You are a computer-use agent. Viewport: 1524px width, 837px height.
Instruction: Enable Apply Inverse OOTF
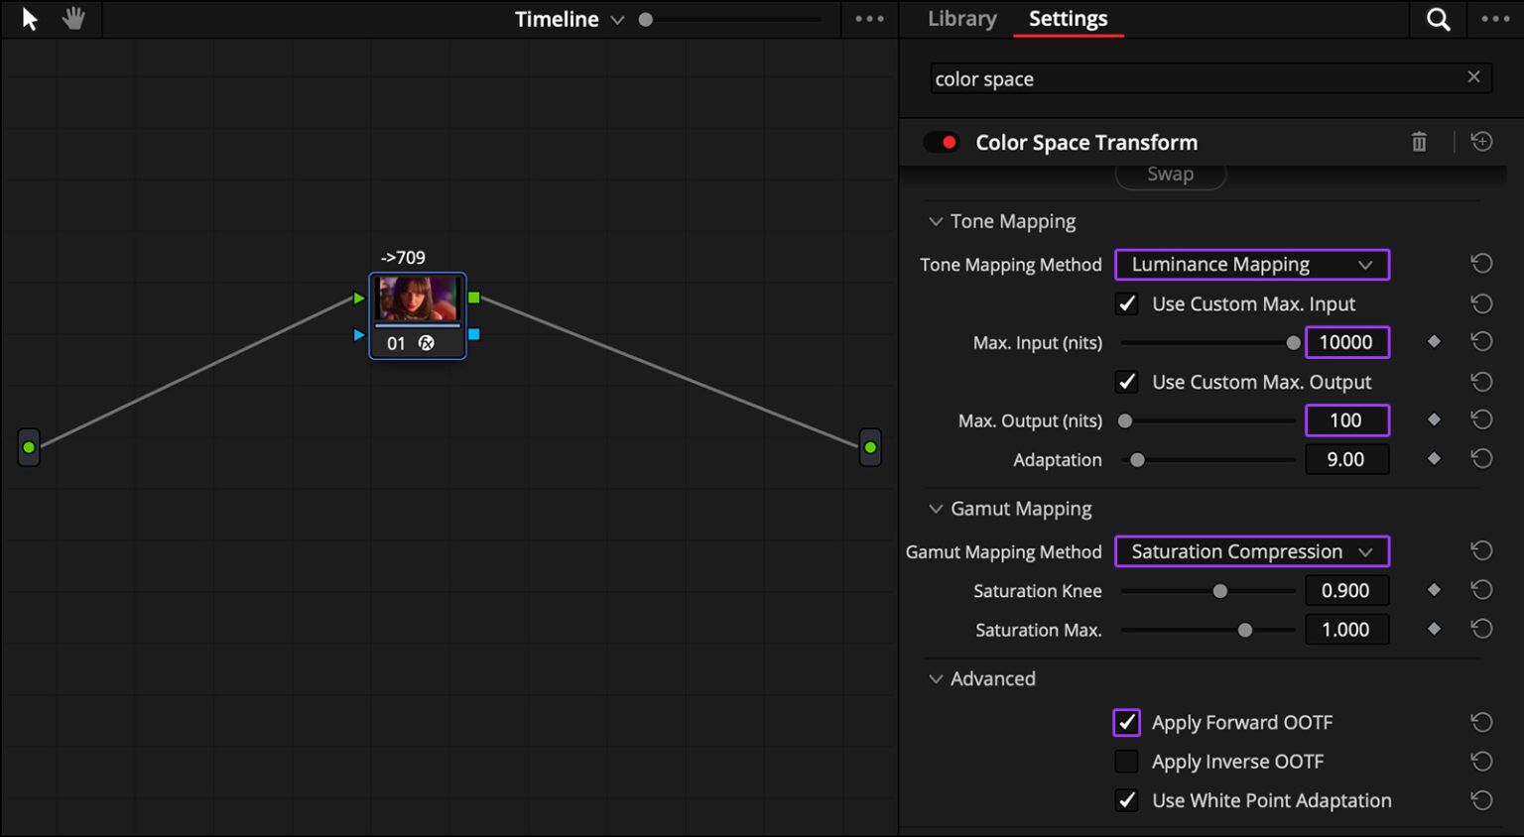coord(1126,761)
